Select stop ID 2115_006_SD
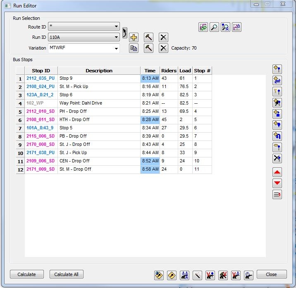 pos(41,136)
